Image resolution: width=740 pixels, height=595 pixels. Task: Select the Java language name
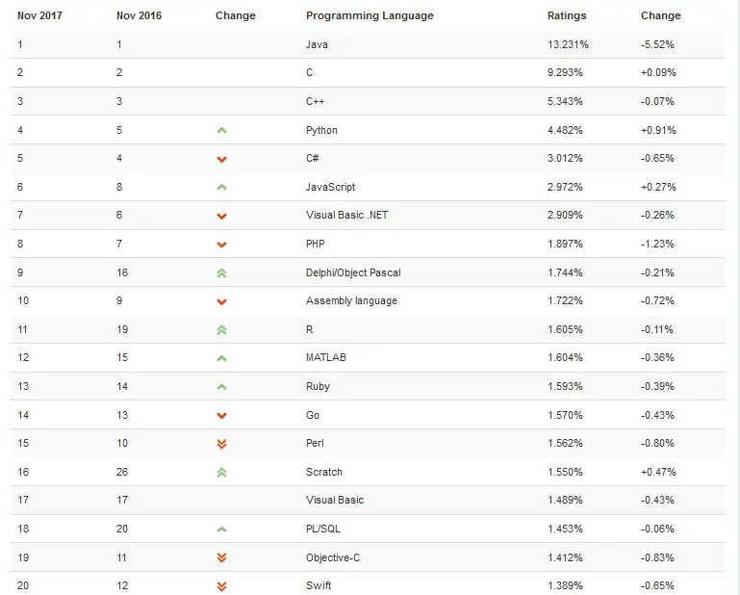tap(317, 44)
